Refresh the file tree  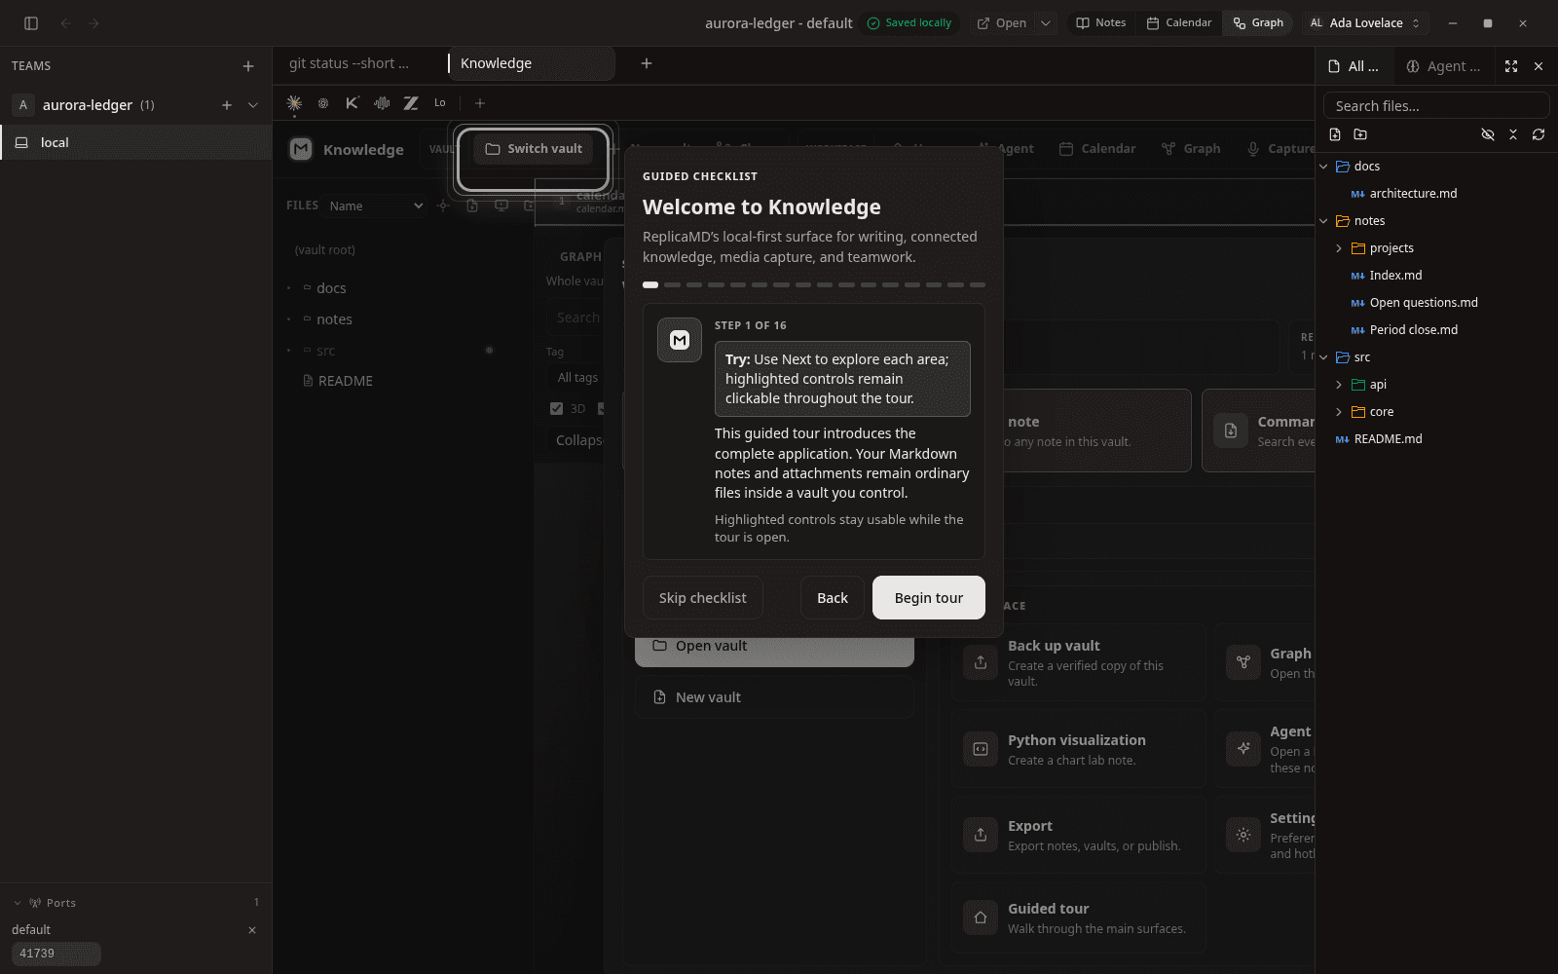(1539, 134)
